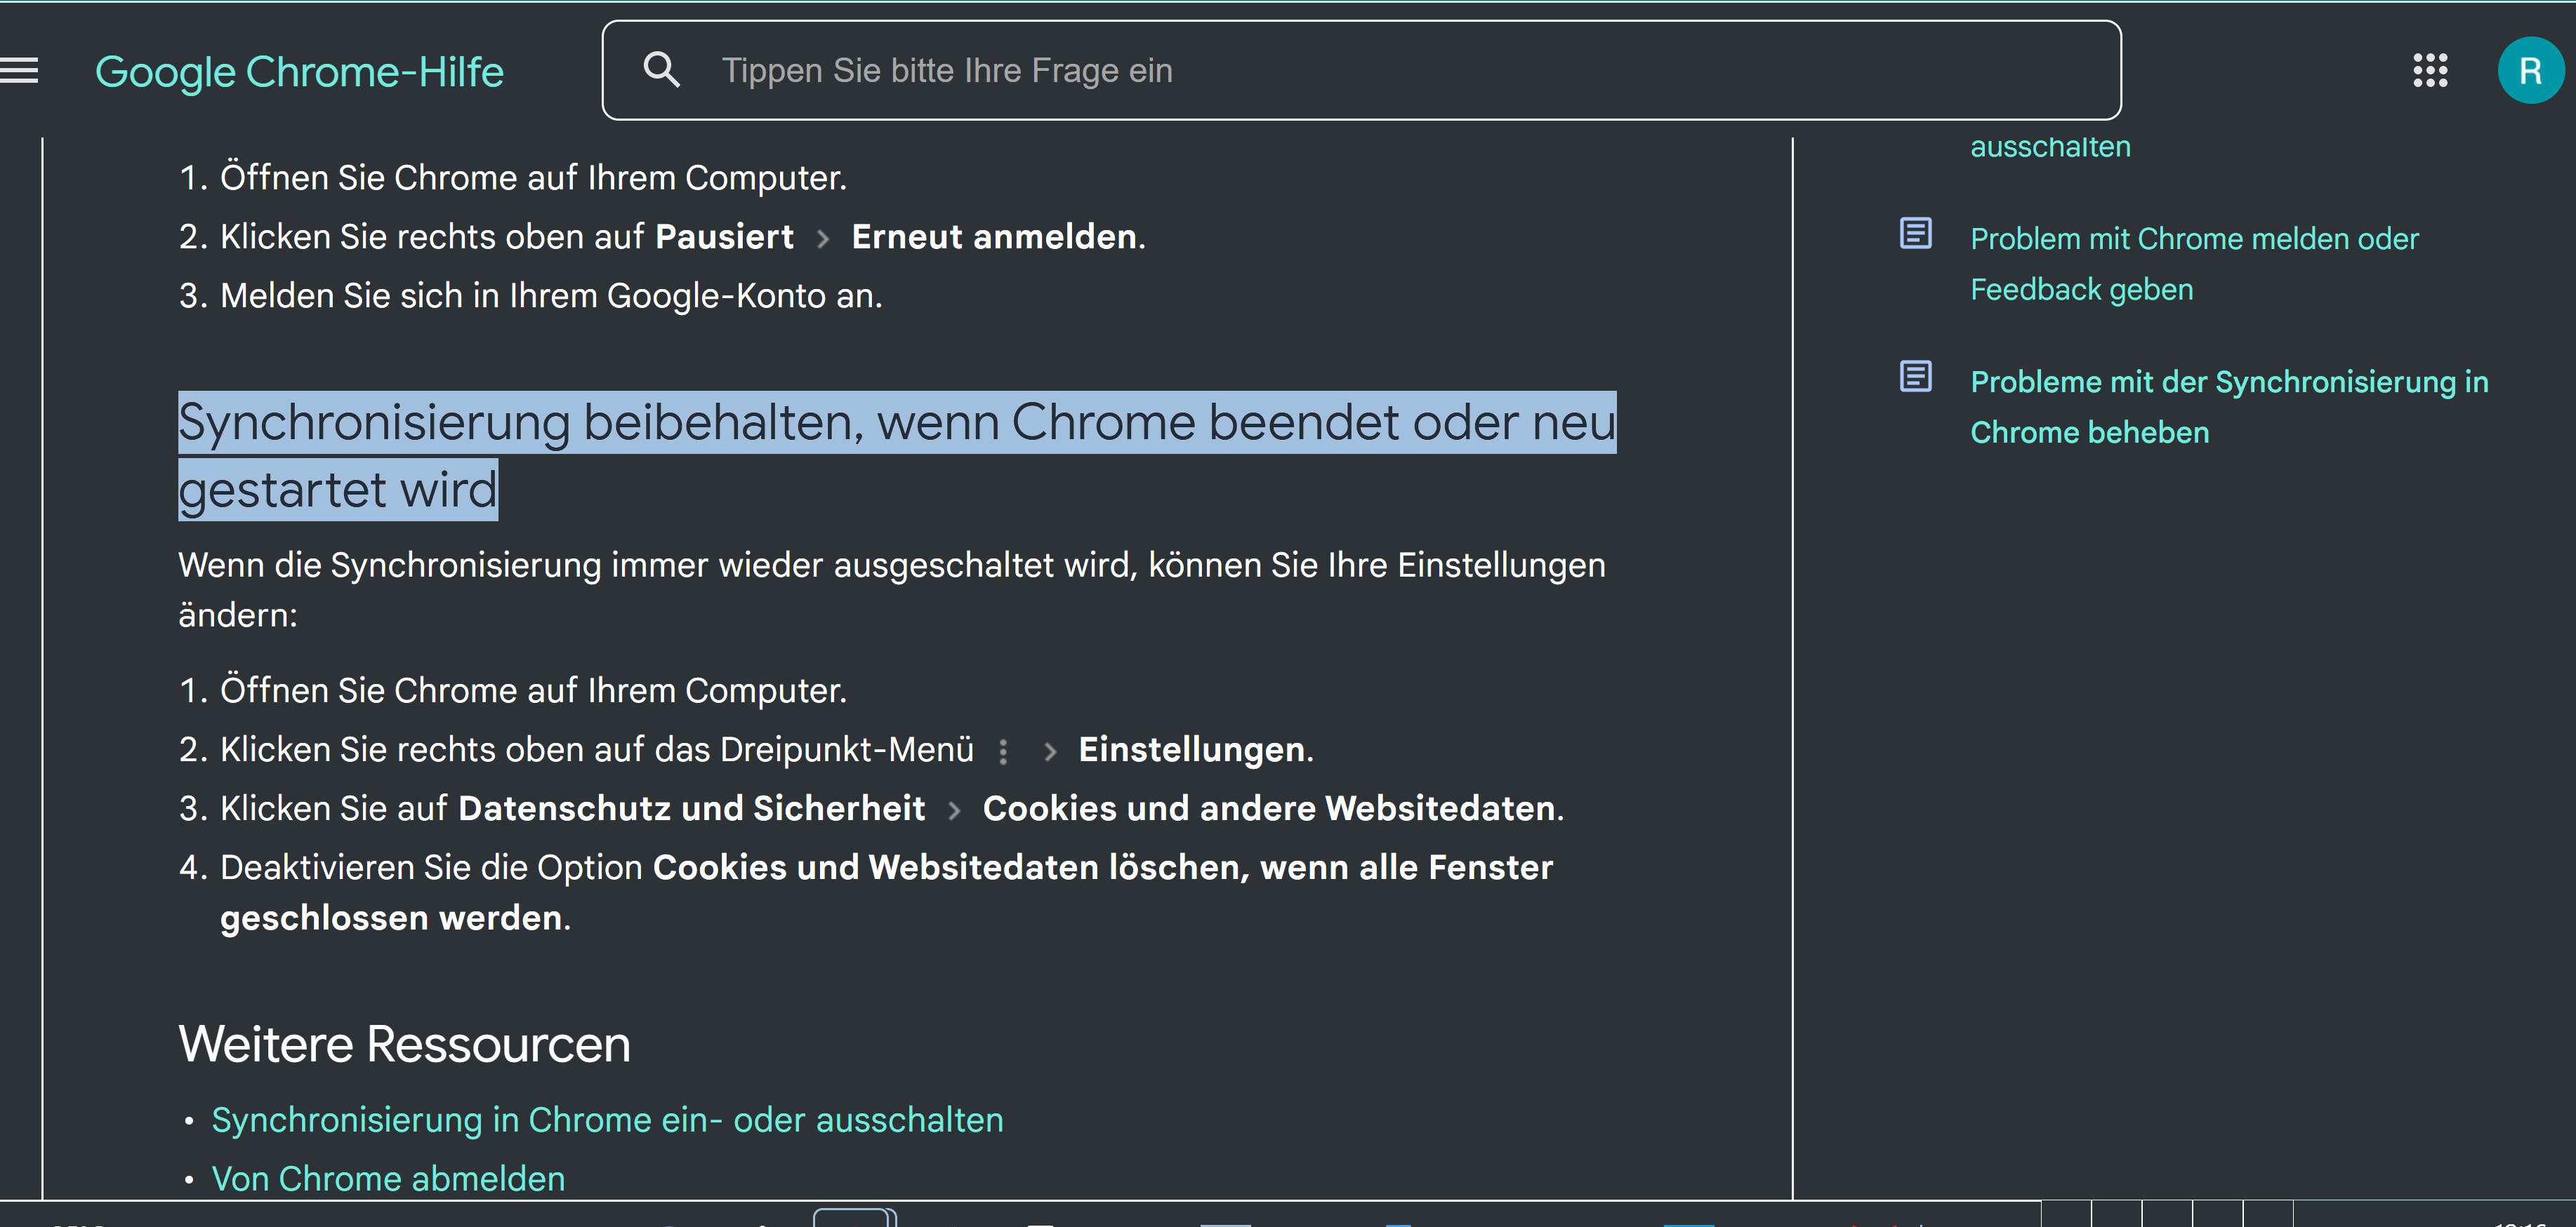This screenshot has height=1227, width=2576.
Task: Click the Dreipunkt-Menü three-dot icon
Action: (1003, 751)
